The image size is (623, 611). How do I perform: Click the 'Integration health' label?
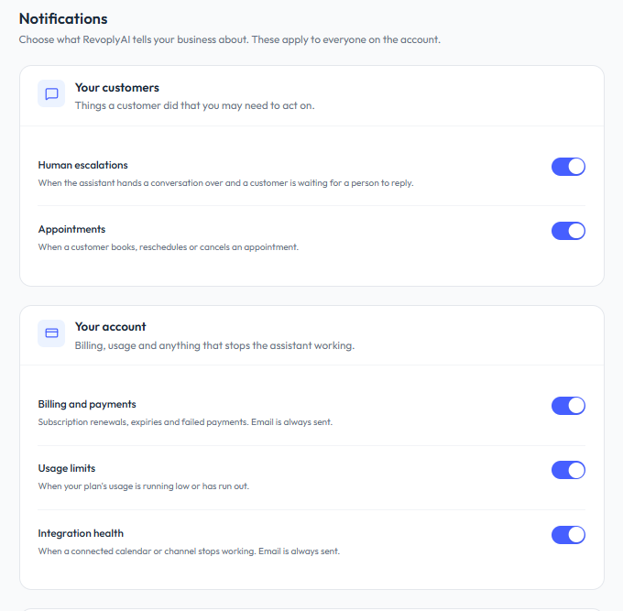pyautogui.click(x=81, y=533)
